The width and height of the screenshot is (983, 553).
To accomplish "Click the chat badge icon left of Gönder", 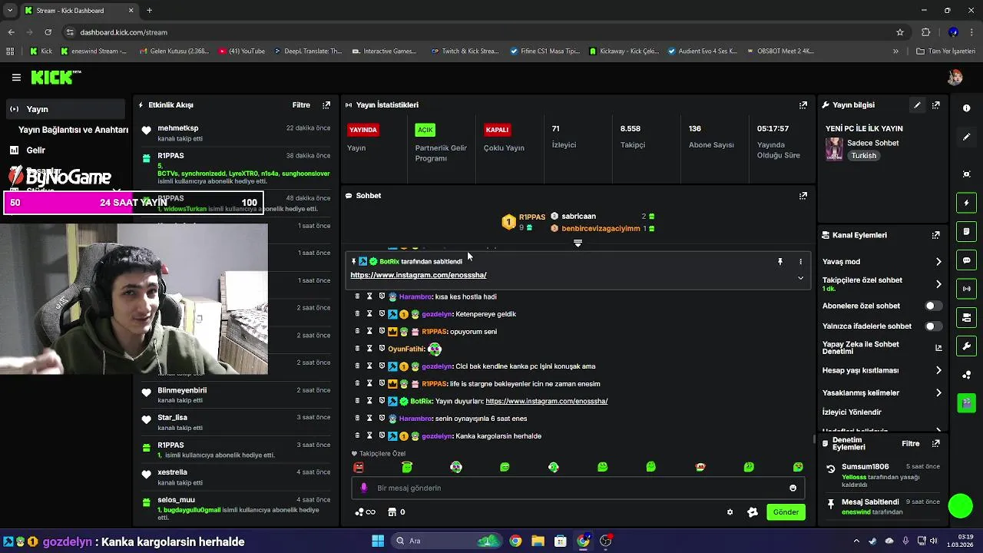I will coord(753,512).
